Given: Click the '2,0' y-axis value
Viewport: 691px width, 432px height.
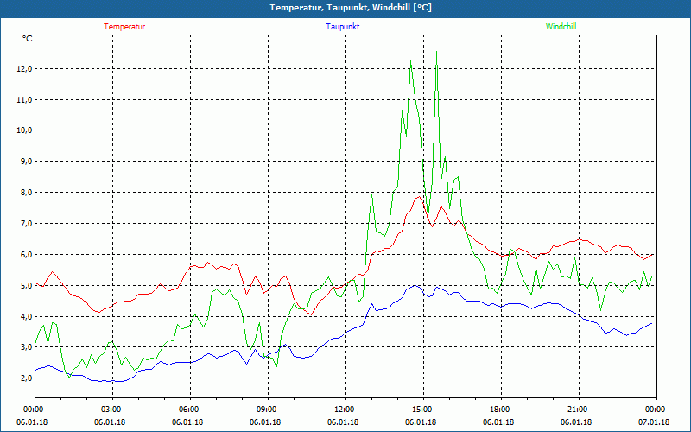Looking at the screenshot, I should click(26, 378).
